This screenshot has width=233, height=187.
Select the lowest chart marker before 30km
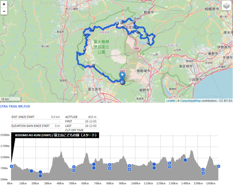[40, 176]
